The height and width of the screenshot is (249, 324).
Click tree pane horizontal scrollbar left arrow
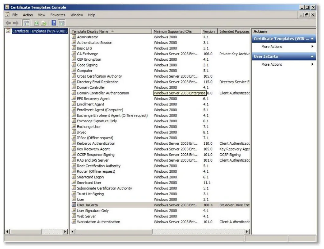coord(7,232)
